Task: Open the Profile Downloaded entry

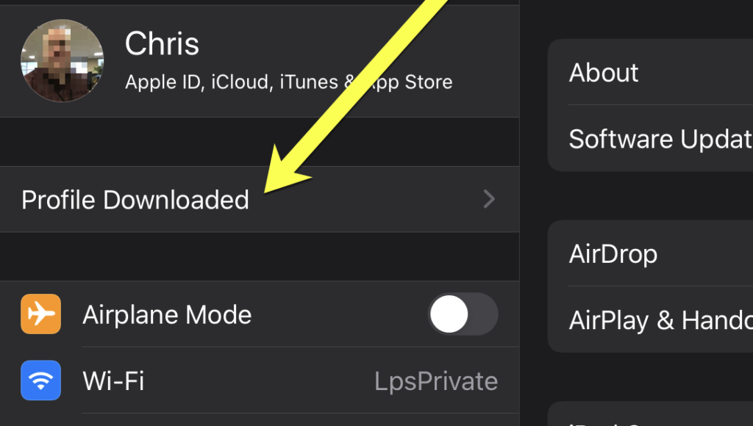Action: pyautogui.click(x=260, y=199)
